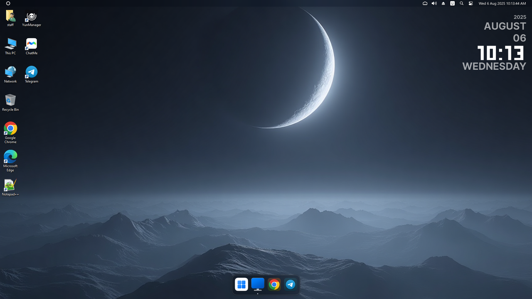Open the control center toggles icon
Image resolution: width=532 pixels, height=299 pixels.
click(470, 3)
